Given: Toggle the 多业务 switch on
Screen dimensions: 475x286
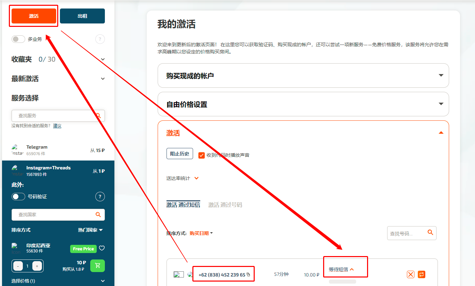Looking at the screenshot, I should [x=18, y=39].
